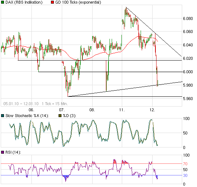Click the green DAX legend color square
The height and width of the screenshot is (187, 197).
[3, 2]
